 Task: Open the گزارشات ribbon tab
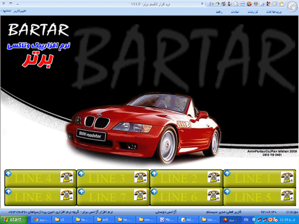click(252, 12)
